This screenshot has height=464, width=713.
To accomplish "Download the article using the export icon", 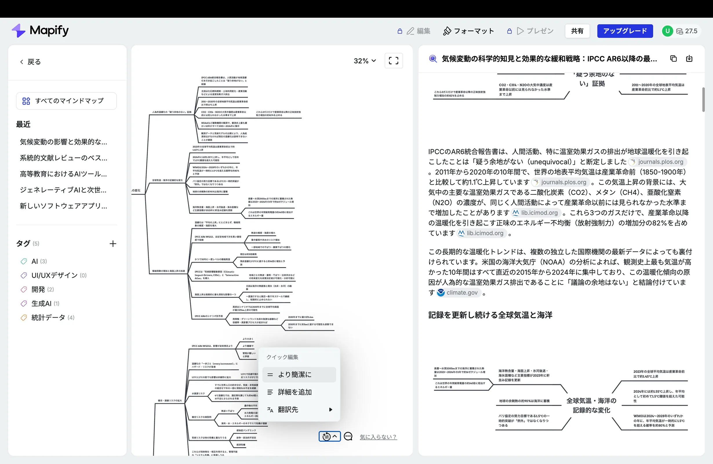I will coord(689,59).
